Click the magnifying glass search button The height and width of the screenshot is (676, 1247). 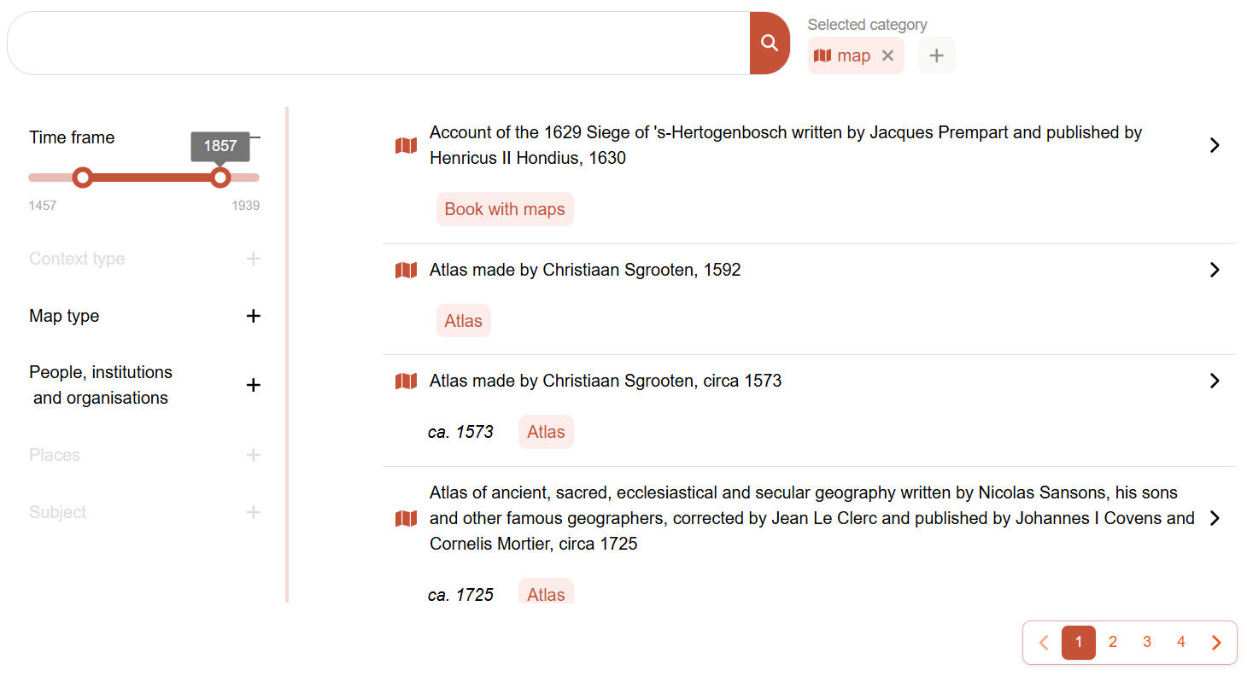pyautogui.click(x=770, y=44)
